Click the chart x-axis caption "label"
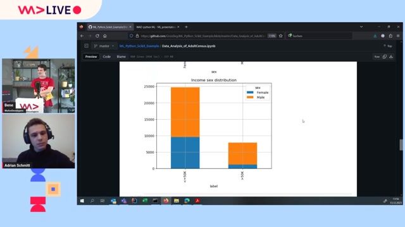 pos(214,186)
